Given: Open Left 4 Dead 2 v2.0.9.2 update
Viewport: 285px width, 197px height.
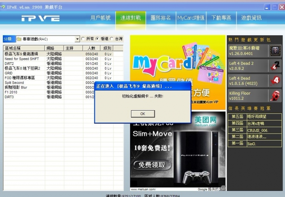Looking at the screenshot, I should [x=255, y=66].
